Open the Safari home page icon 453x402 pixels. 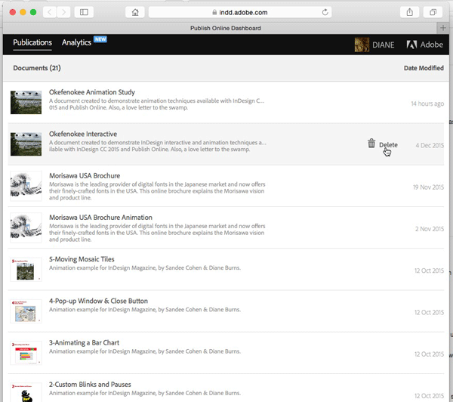coord(135,12)
